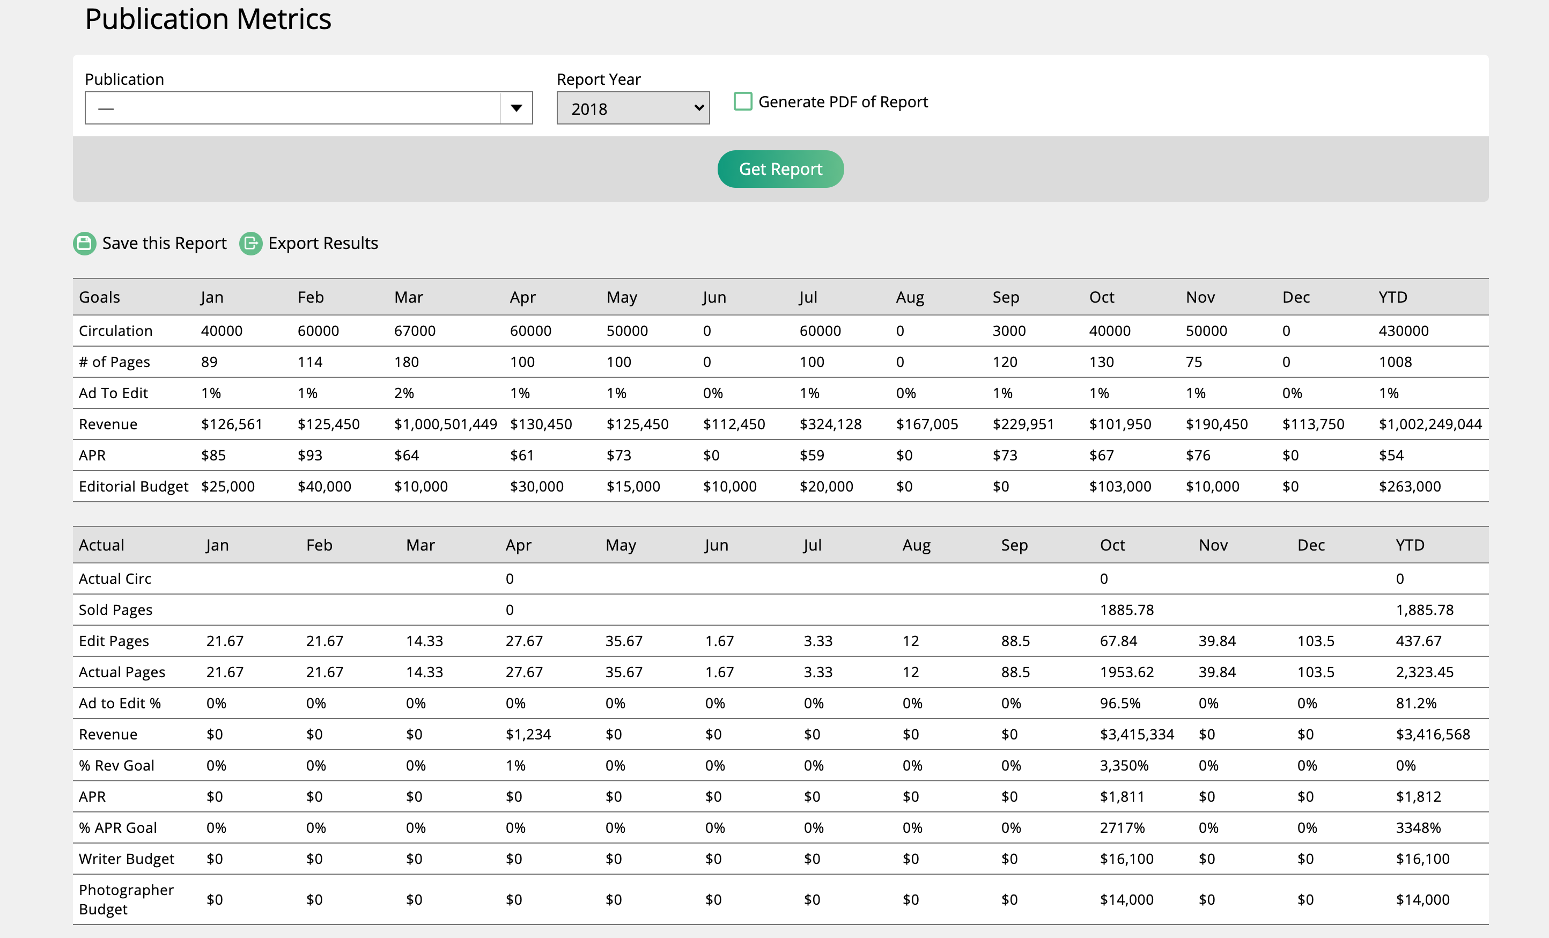Open the Publication dropdown arrow

(x=516, y=108)
